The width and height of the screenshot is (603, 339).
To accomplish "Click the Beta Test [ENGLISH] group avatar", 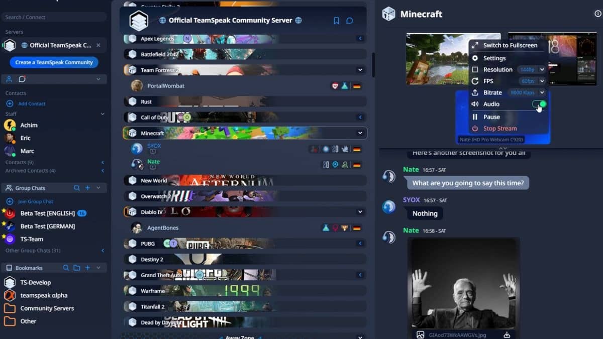I will click(10, 213).
